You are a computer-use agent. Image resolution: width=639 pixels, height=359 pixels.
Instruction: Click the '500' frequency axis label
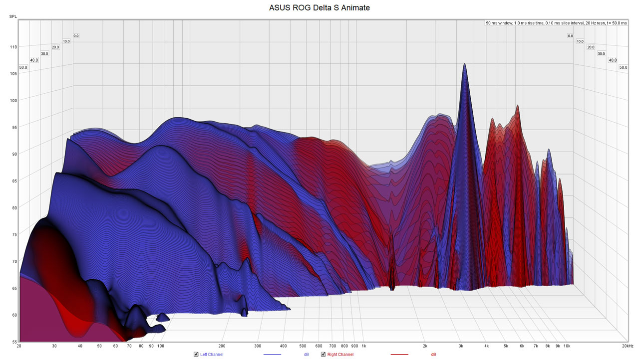point(303,346)
